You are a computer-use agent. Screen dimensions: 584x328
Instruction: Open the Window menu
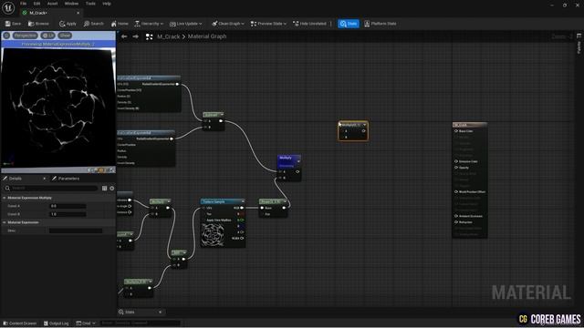[71, 4]
